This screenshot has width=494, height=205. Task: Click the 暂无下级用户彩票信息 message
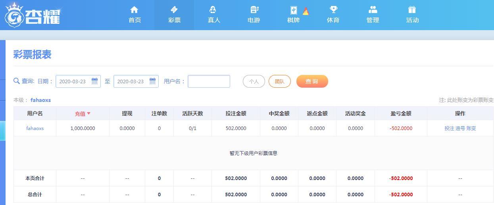click(x=253, y=153)
